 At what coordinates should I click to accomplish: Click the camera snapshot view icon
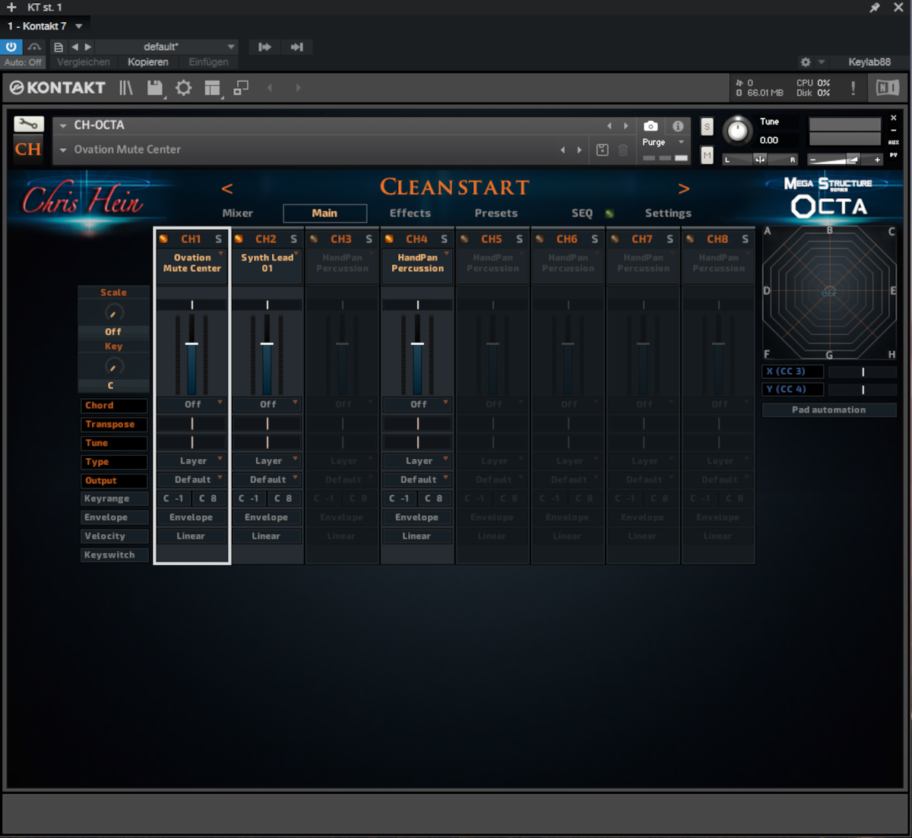651,126
